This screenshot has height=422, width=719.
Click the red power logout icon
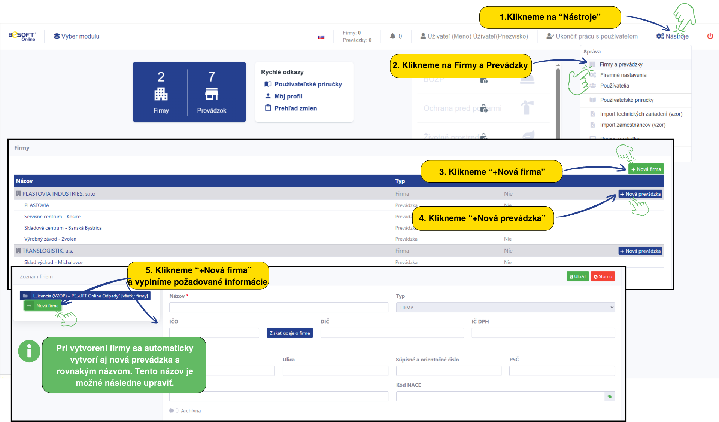click(710, 36)
